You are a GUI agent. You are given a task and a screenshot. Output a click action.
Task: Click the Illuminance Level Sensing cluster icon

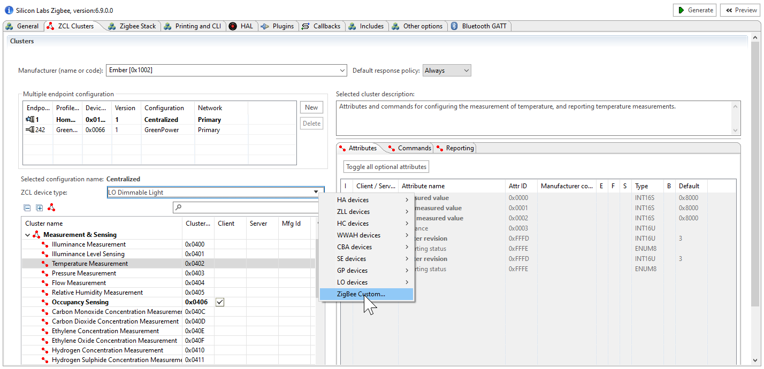point(46,254)
